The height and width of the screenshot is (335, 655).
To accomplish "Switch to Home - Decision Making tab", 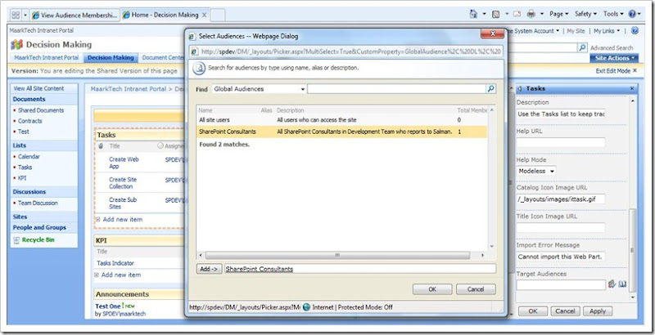I will coord(160,15).
